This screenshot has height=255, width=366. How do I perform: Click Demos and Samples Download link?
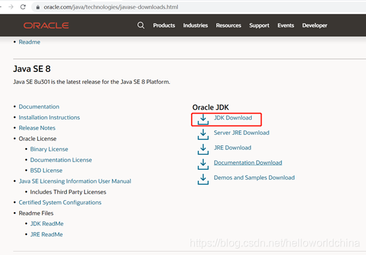click(254, 178)
